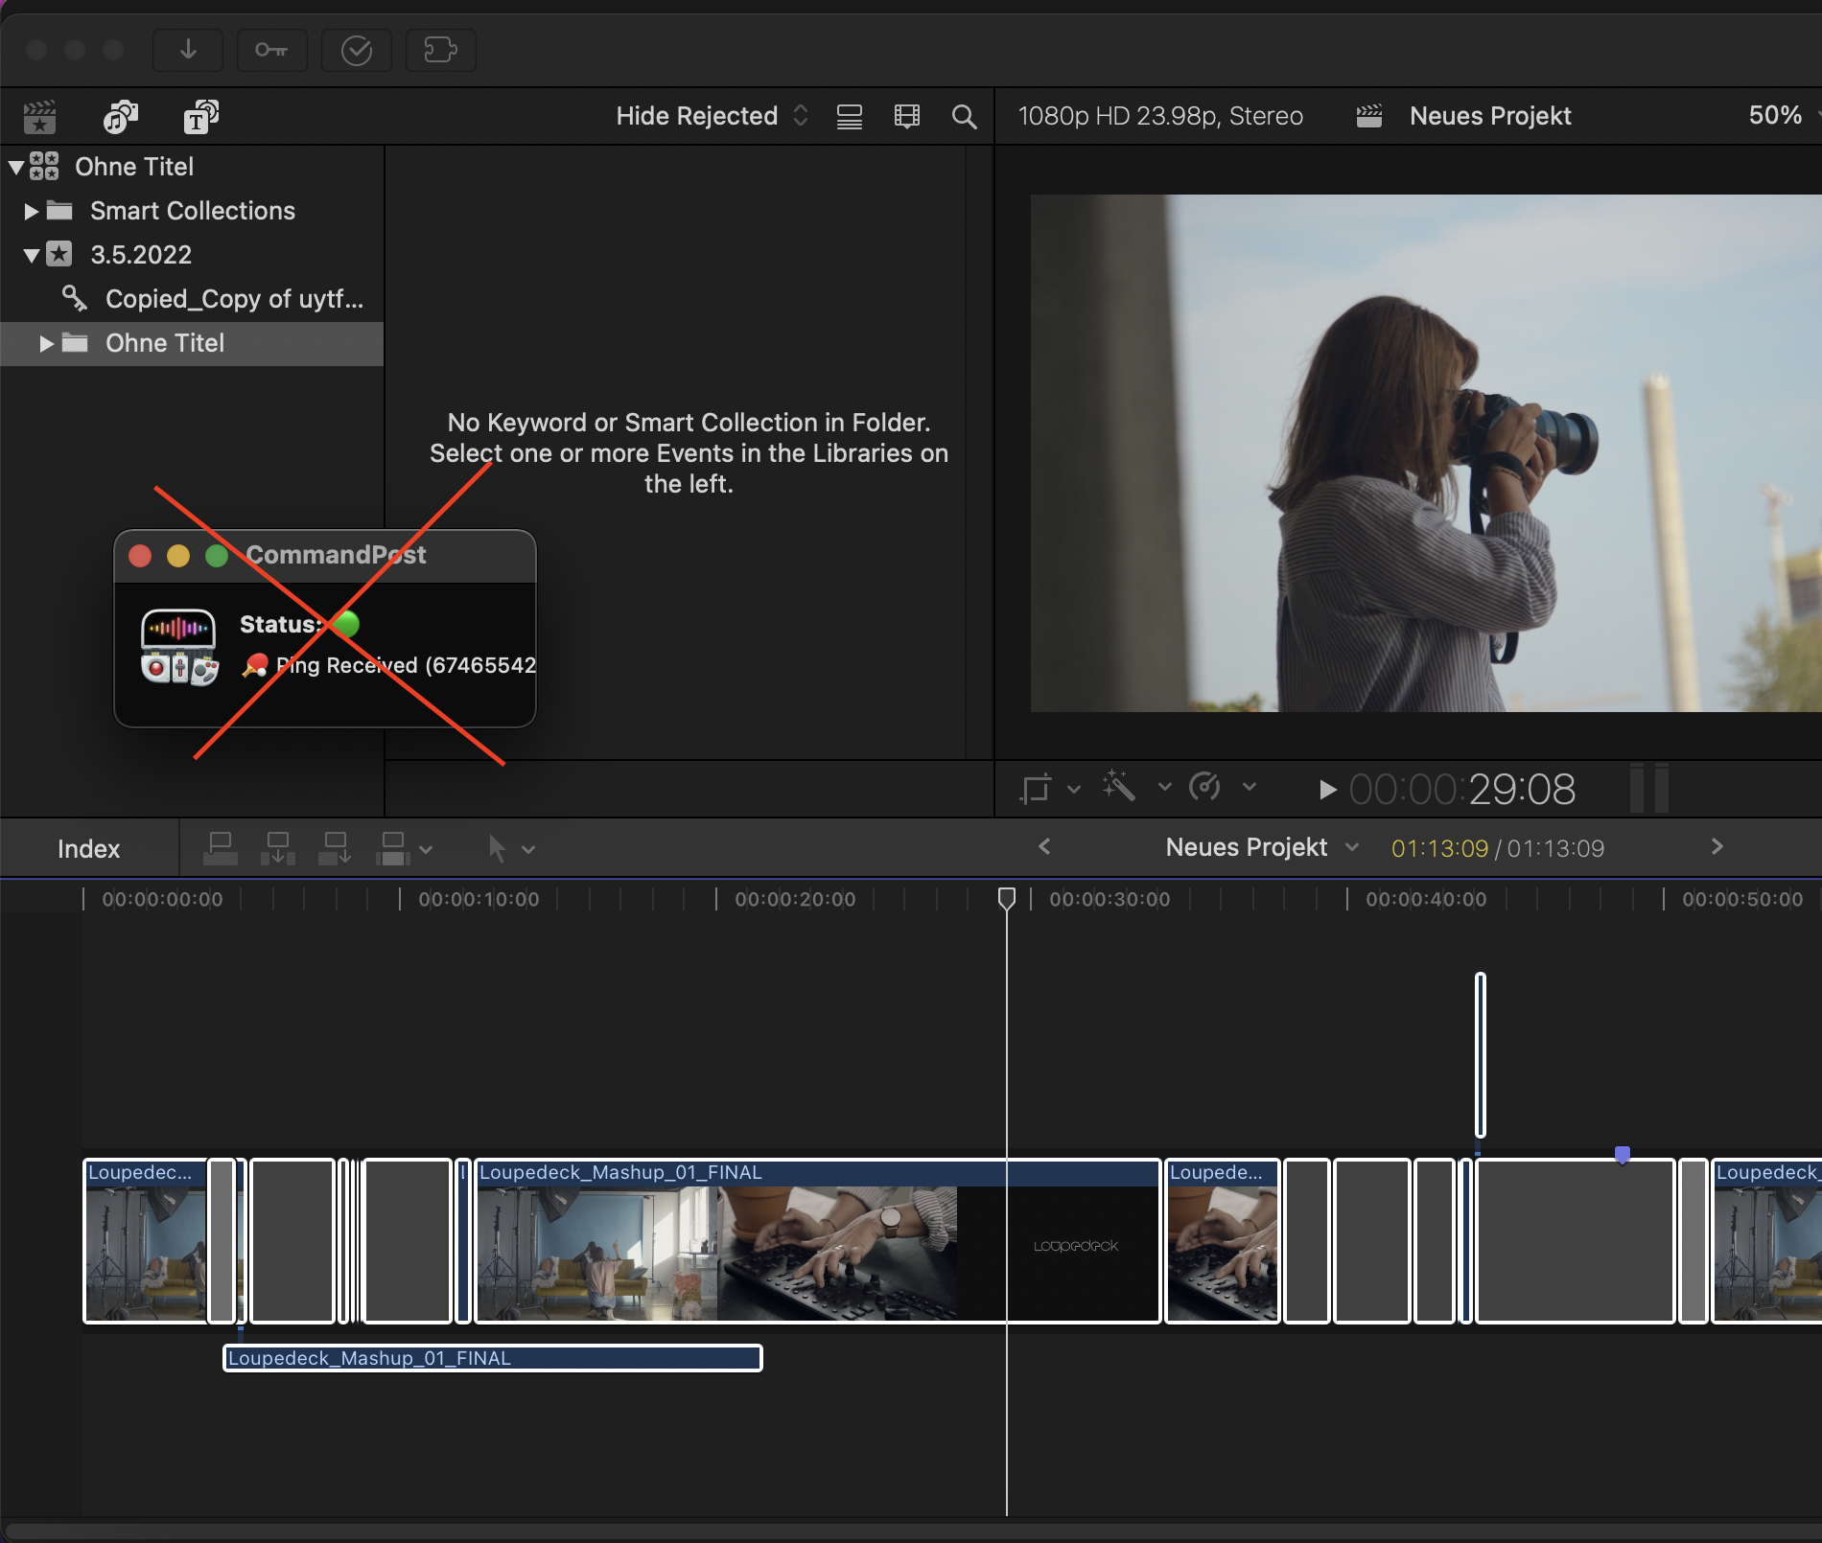Image resolution: width=1822 pixels, height=1543 pixels.
Task: Open the Transform tool popup
Action: [1036, 789]
